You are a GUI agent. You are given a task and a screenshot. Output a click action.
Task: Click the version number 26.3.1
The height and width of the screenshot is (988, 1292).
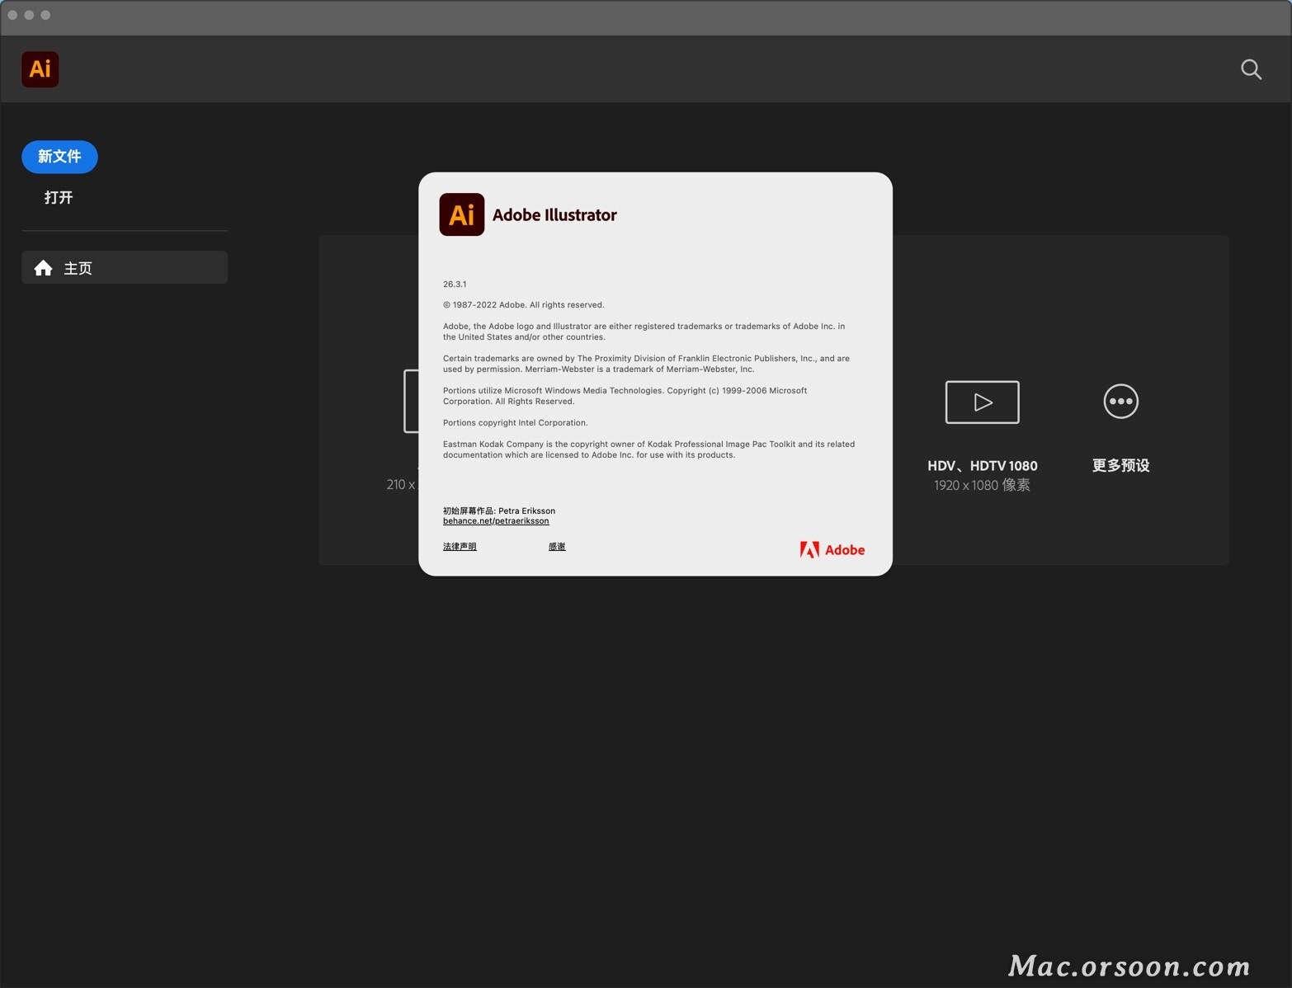[455, 284]
